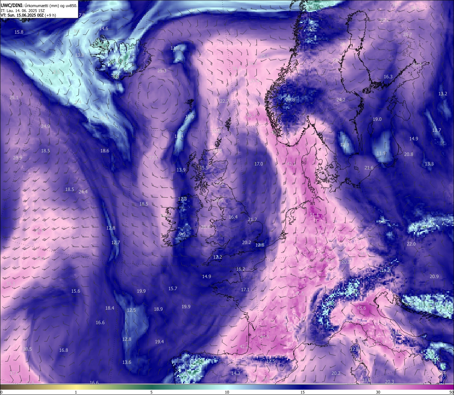
Task: Click the 30 tick on the color scale
Action: tap(378, 392)
